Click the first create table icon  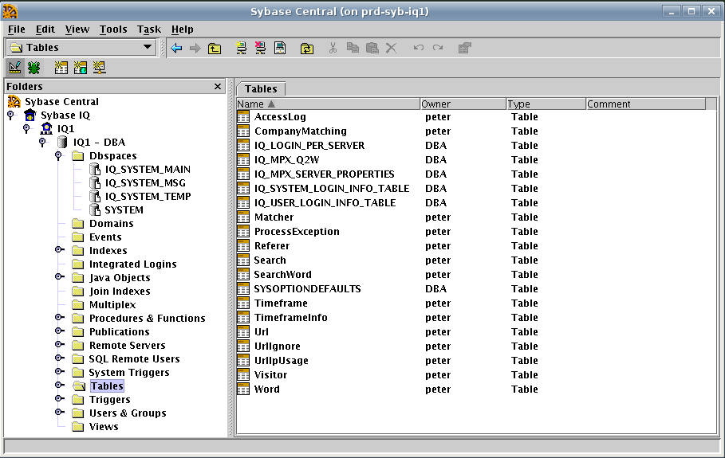point(61,68)
